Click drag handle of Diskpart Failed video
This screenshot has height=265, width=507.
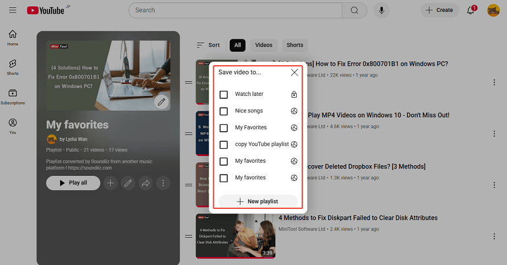pyautogui.click(x=189, y=236)
